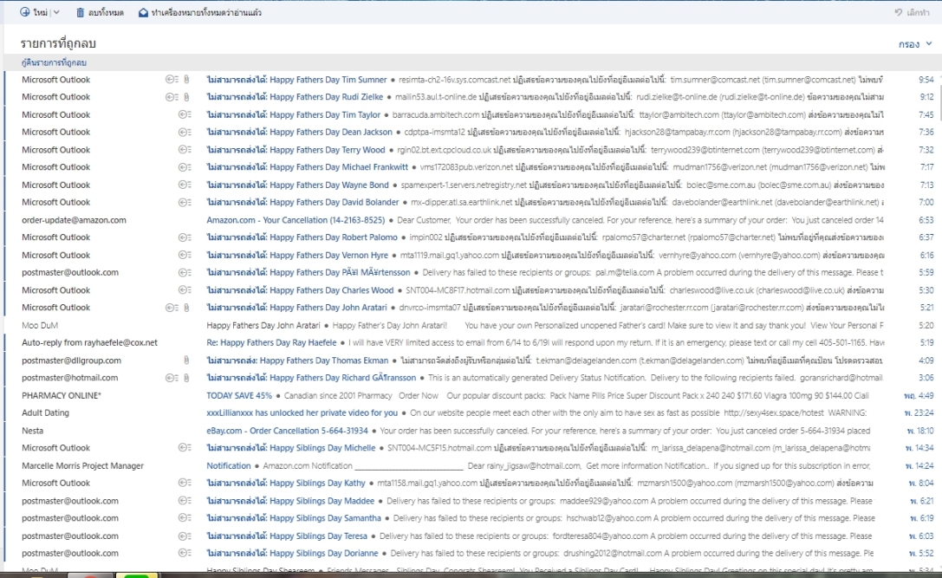
Task: Open Re: Happy Fathers Day Ray Haefele email
Action: pos(271,342)
